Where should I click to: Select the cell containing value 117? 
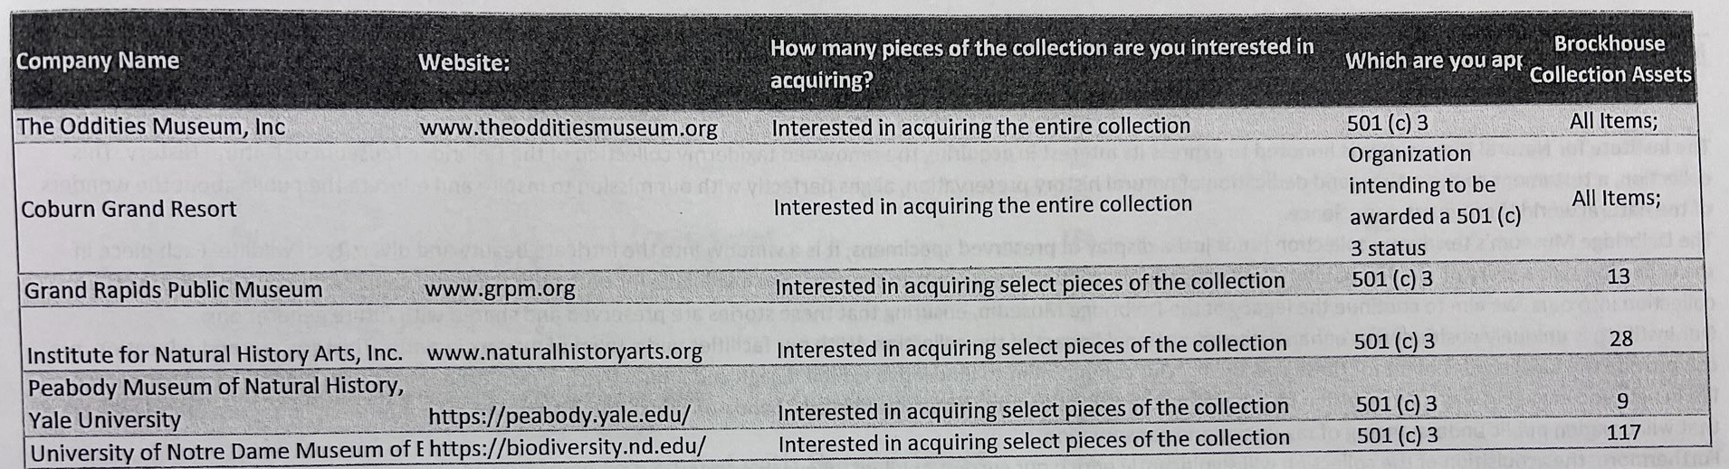pyautogui.click(x=1623, y=433)
